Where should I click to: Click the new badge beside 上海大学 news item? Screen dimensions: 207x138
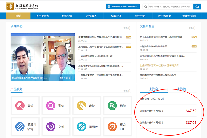click(129, 47)
